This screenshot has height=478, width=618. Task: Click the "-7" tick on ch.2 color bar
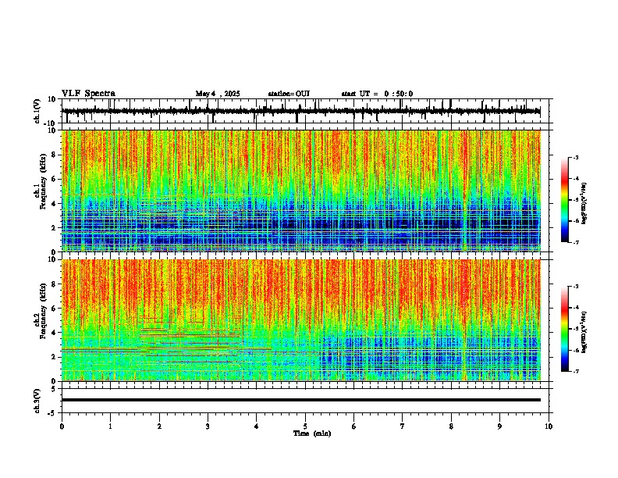(576, 372)
